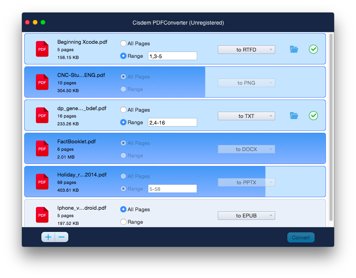
Task: Select All Pages for Beginning Xcode.pdf
Action: (x=123, y=43)
